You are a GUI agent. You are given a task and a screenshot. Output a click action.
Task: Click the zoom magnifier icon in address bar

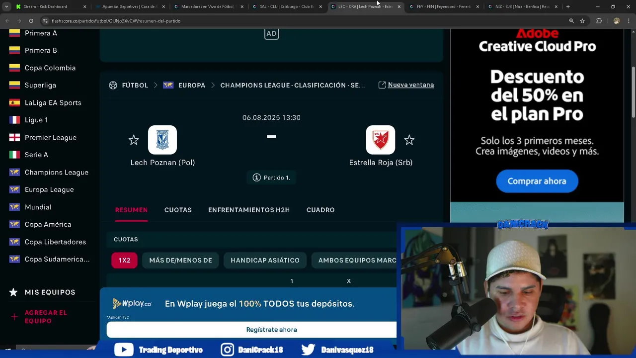click(571, 21)
